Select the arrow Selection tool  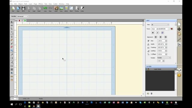[12, 22]
